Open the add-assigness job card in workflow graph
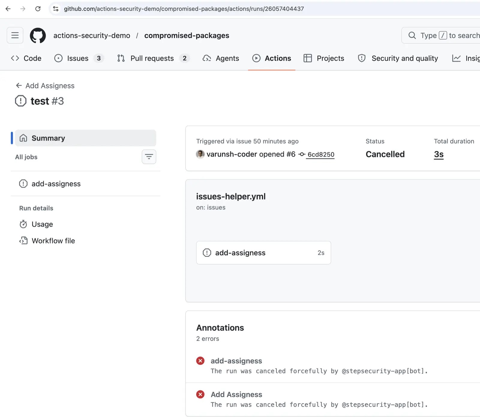The width and height of the screenshot is (480, 417). point(263,253)
